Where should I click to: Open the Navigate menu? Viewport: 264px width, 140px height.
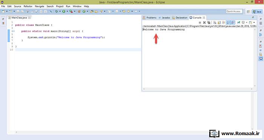coord(40,6)
